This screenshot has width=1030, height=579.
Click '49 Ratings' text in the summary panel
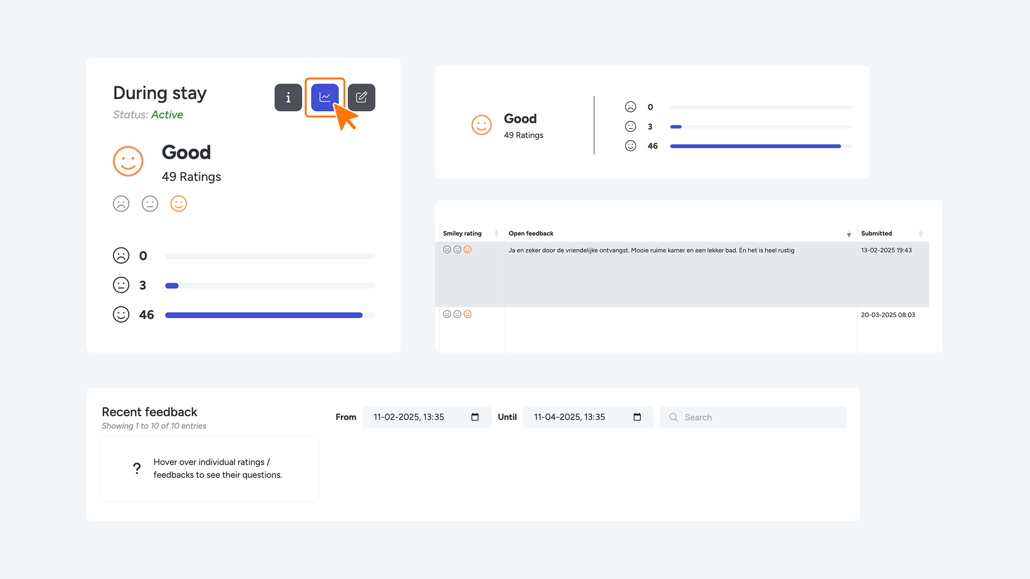click(523, 135)
